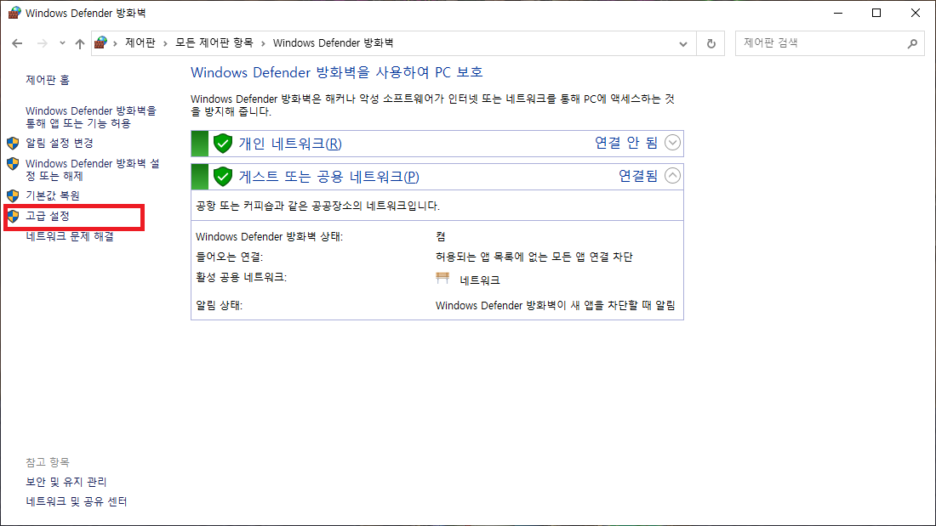The width and height of the screenshot is (936, 526).
Task: Click green shield icon for 개인 네트워크
Action: [x=223, y=144]
